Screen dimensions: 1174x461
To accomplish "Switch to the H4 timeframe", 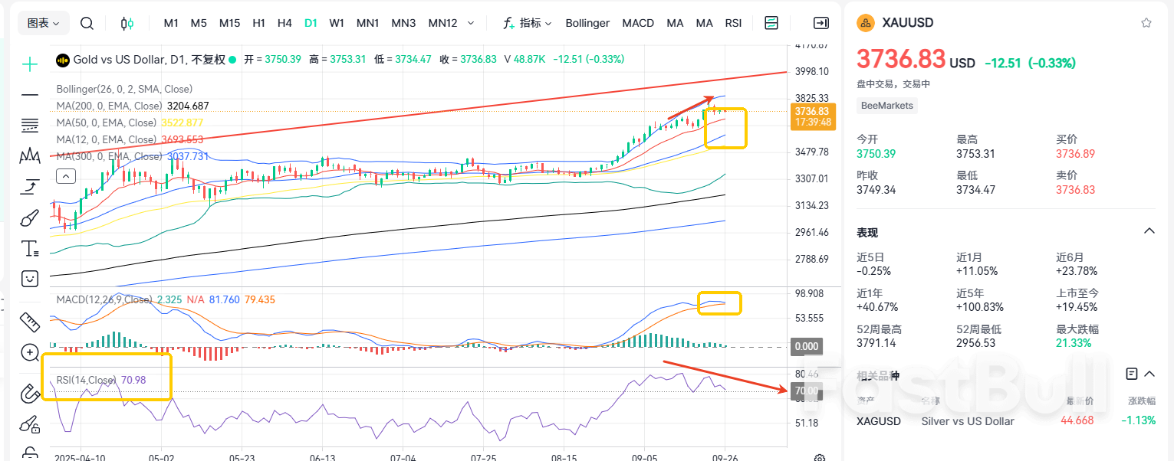I will pos(284,23).
